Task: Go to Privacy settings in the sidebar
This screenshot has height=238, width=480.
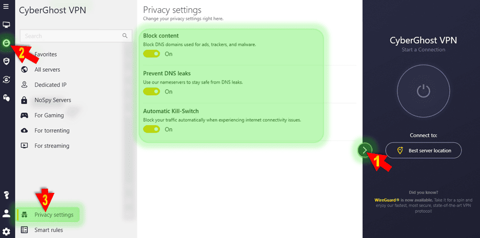Action: coord(53,215)
